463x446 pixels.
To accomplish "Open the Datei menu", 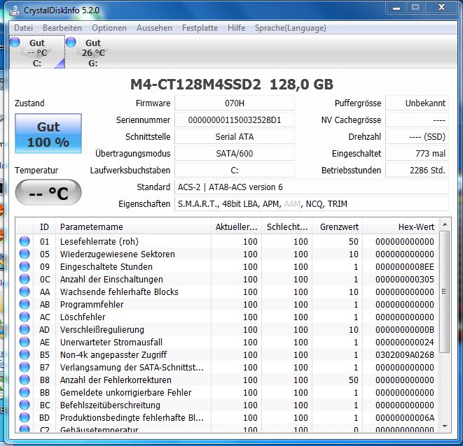I will [23, 28].
